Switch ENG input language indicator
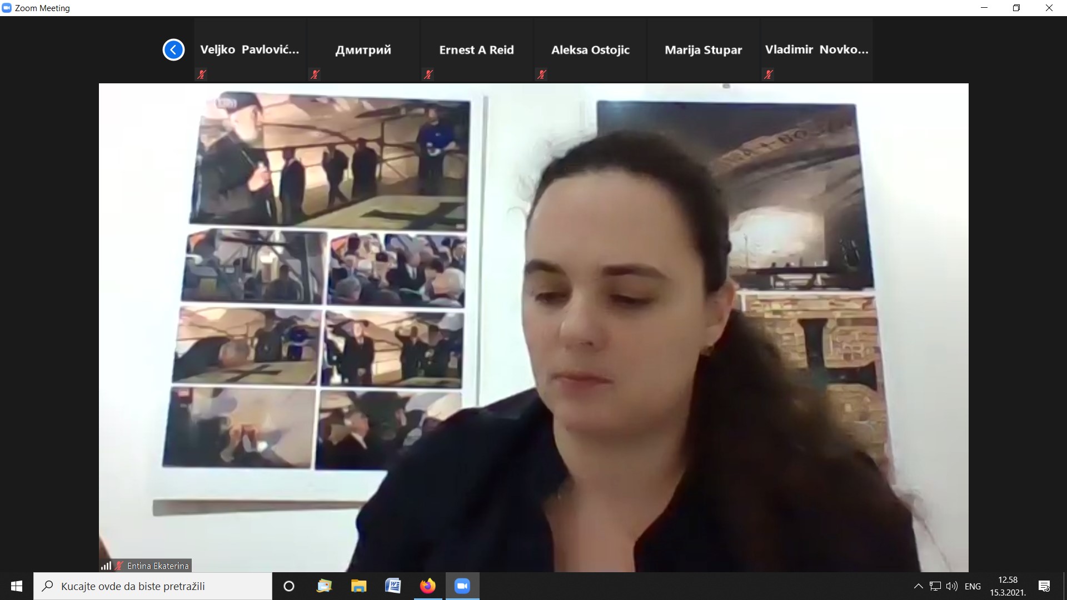Image resolution: width=1067 pixels, height=600 pixels. click(x=973, y=586)
